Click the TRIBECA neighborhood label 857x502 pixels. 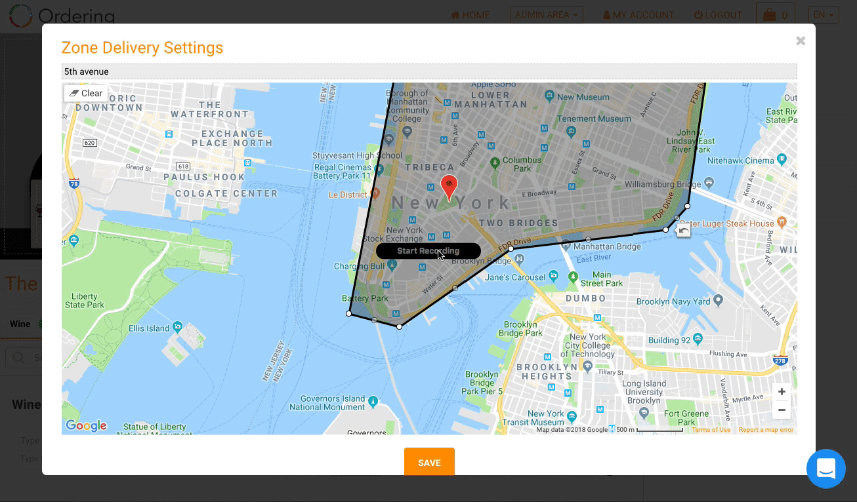(x=430, y=167)
